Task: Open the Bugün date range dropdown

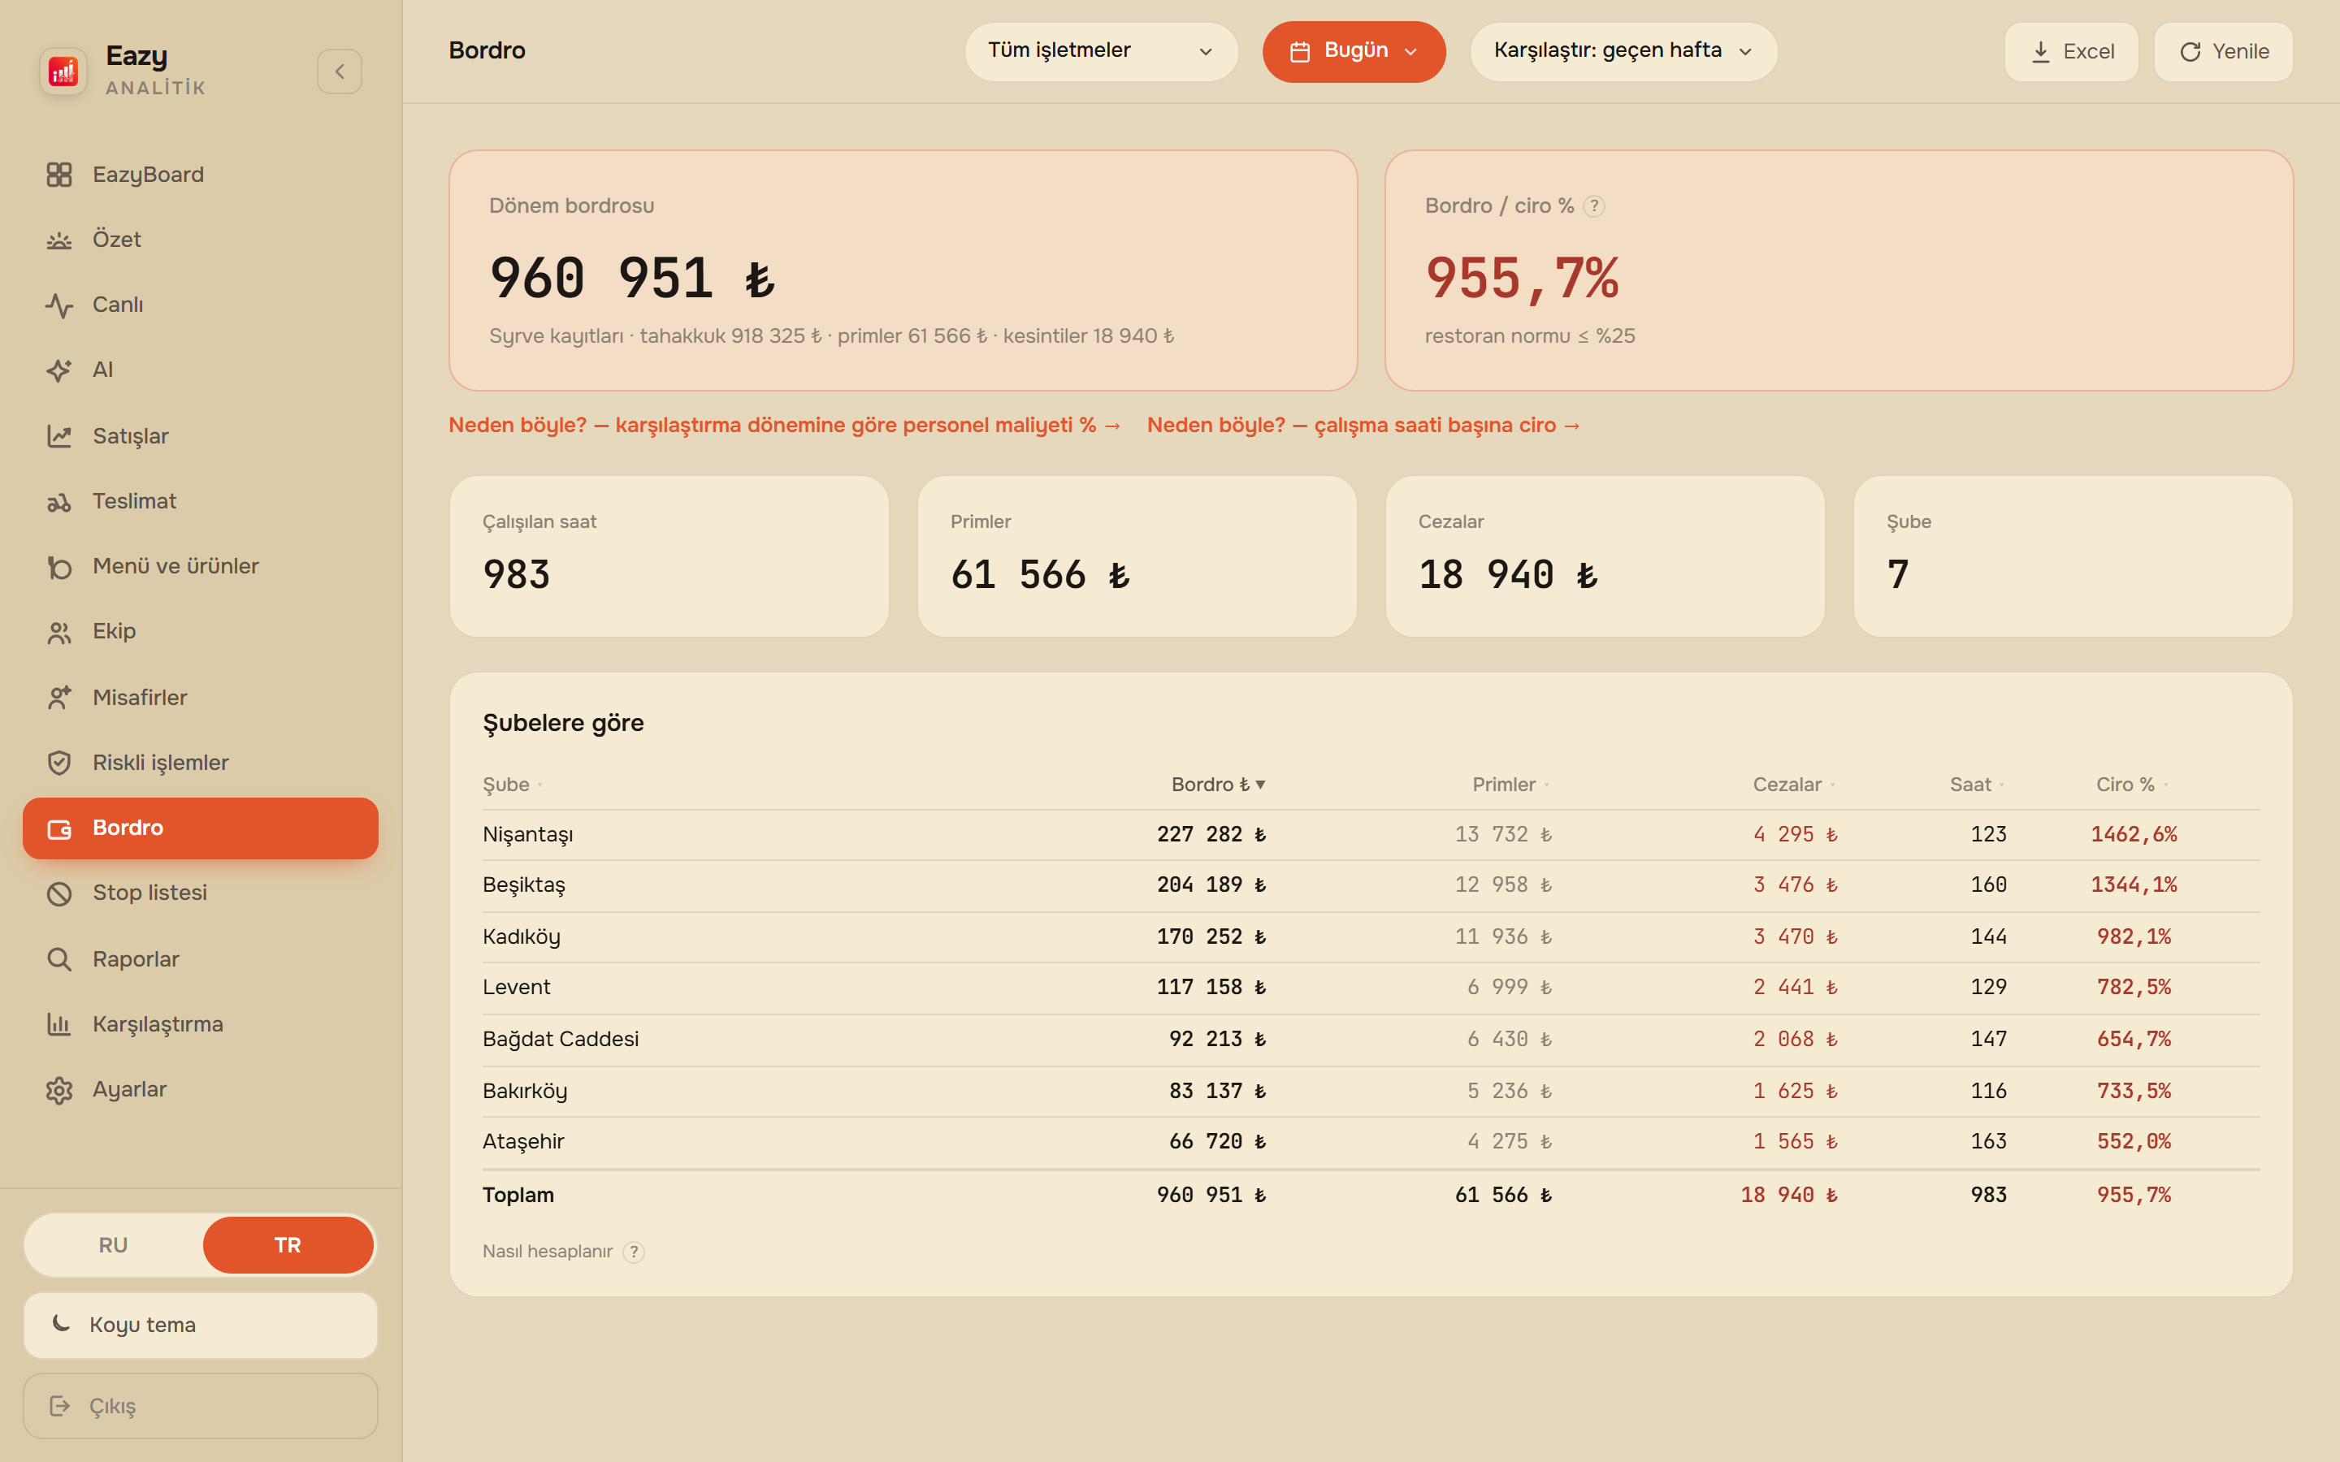Action: [x=1354, y=51]
